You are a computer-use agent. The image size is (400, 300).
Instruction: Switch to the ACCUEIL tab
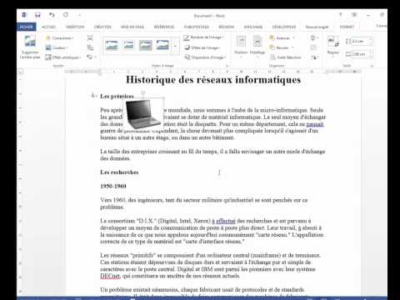[x=49, y=27]
